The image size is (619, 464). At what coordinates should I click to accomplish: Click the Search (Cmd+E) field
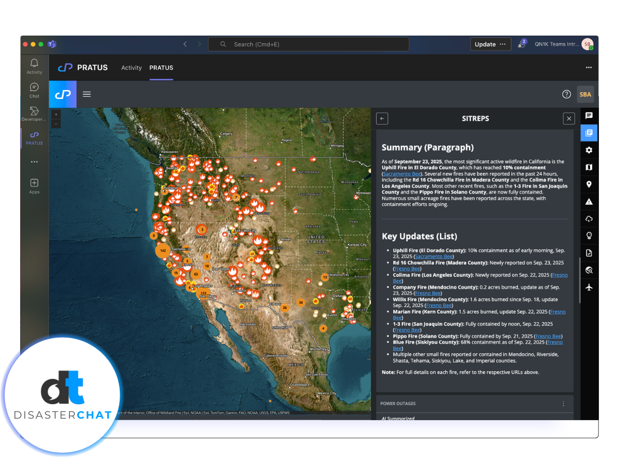pos(308,44)
